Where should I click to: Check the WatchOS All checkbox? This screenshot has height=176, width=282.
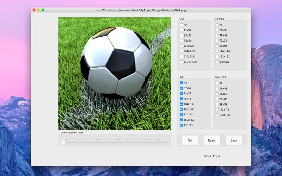tap(217, 83)
